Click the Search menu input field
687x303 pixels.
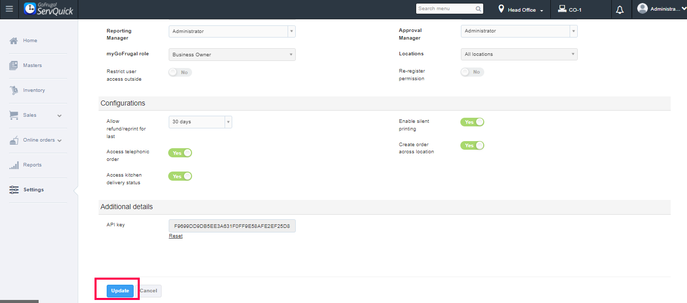[x=445, y=9]
